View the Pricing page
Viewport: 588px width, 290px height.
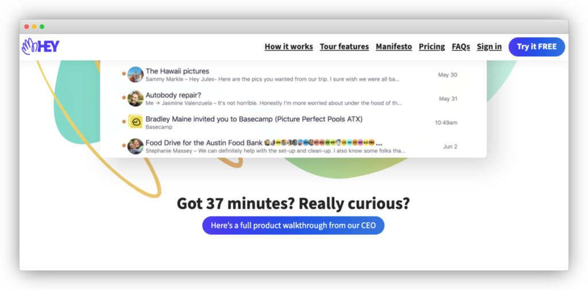[432, 47]
